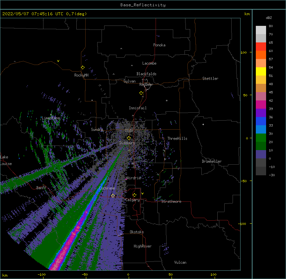Pick the magenta 42–39 dBZ swatch
Image resolution: width=286 pixels, height=279 pixels.
(261, 104)
